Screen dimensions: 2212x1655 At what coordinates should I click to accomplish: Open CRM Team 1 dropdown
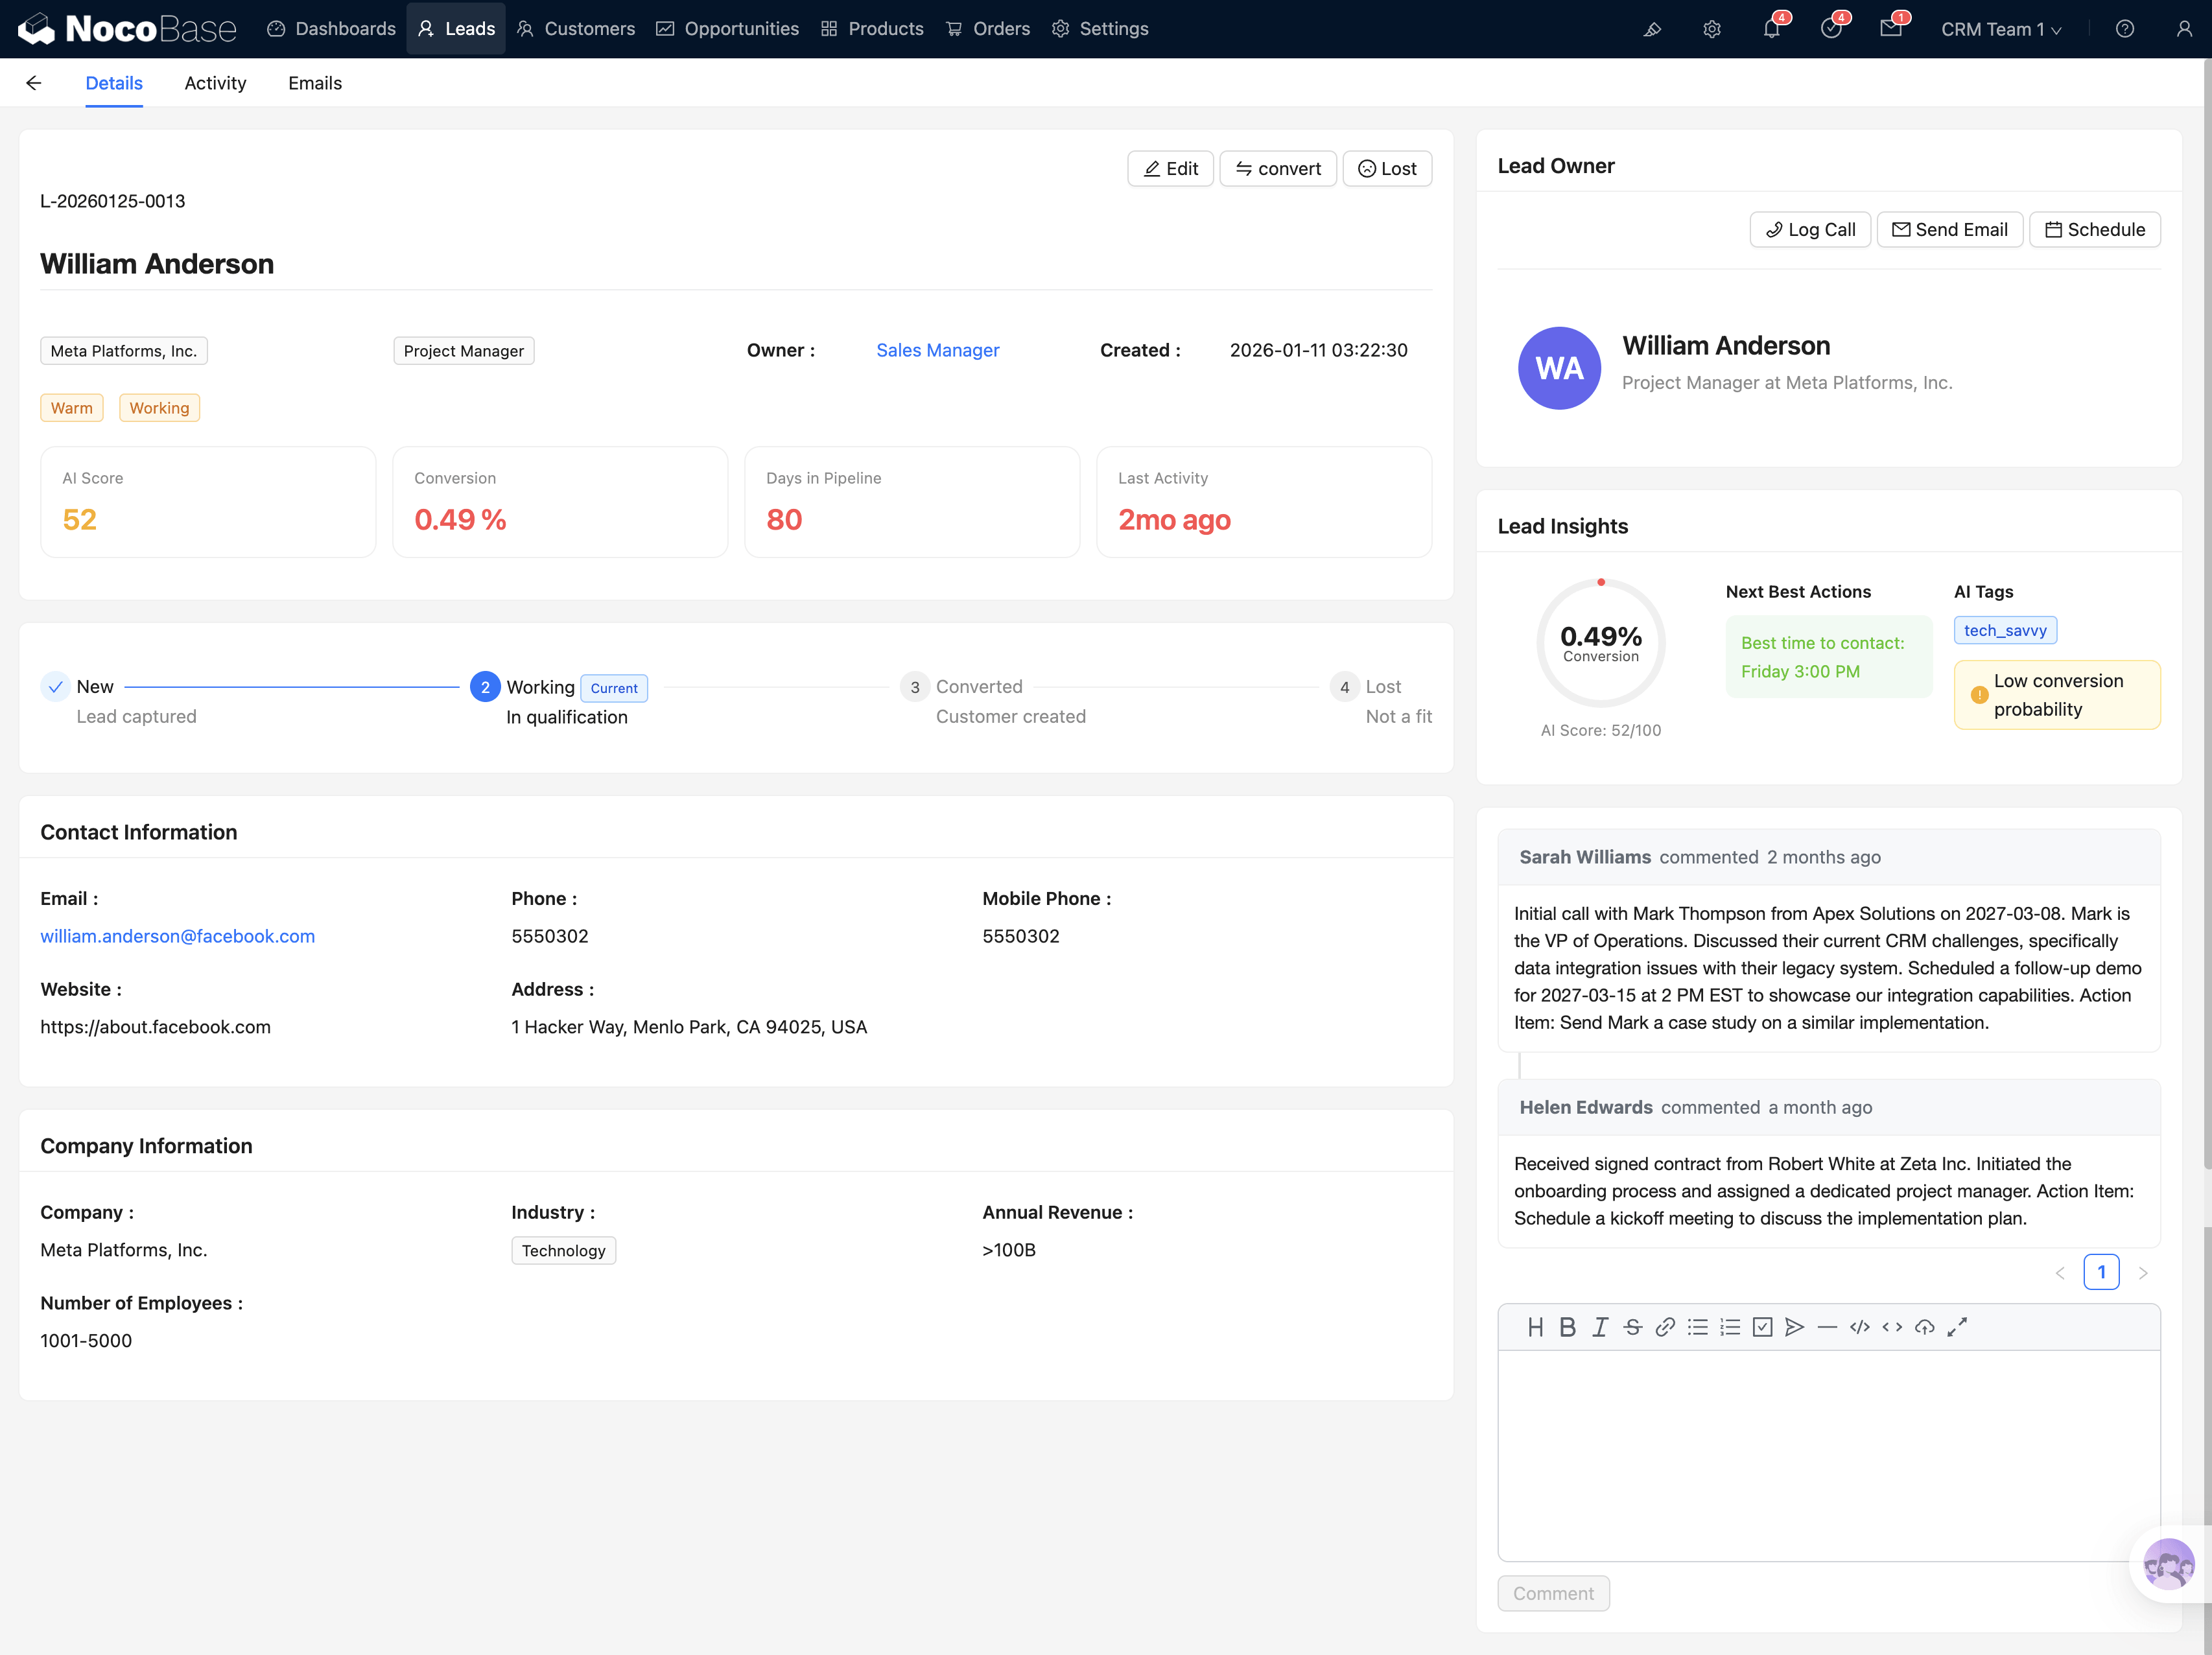[2000, 29]
